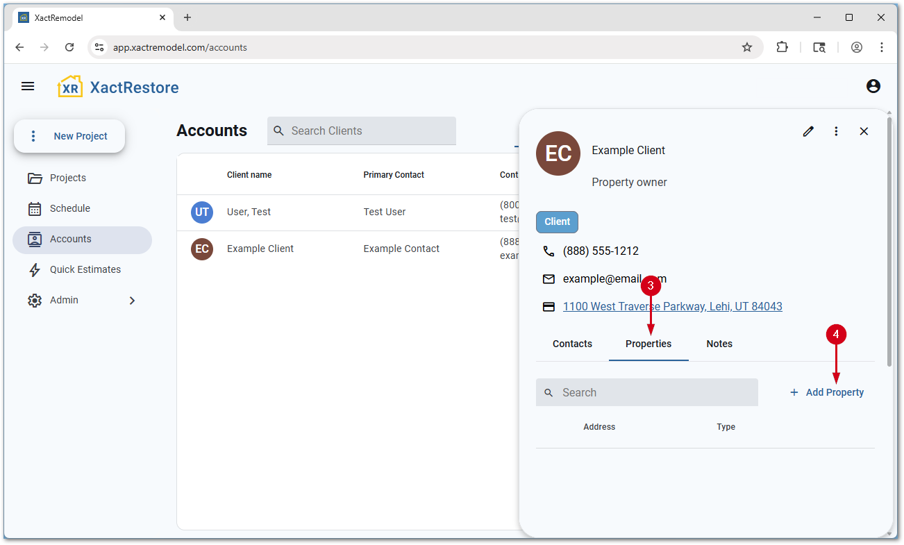The width and height of the screenshot is (904, 545).
Task: Click the Example Client name heading
Action: point(628,150)
